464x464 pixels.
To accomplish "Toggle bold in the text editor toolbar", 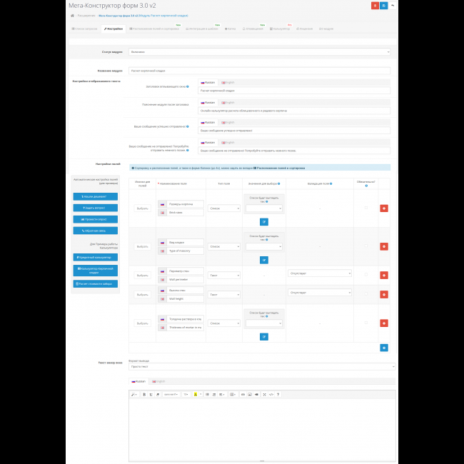I will coord(143,394).
